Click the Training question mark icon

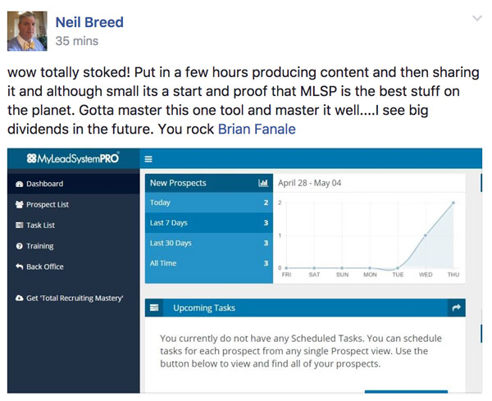tap(19, 246)
